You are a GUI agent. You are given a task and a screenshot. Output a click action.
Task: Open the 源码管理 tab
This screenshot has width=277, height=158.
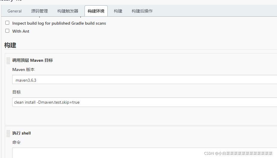tap(39, 11)
